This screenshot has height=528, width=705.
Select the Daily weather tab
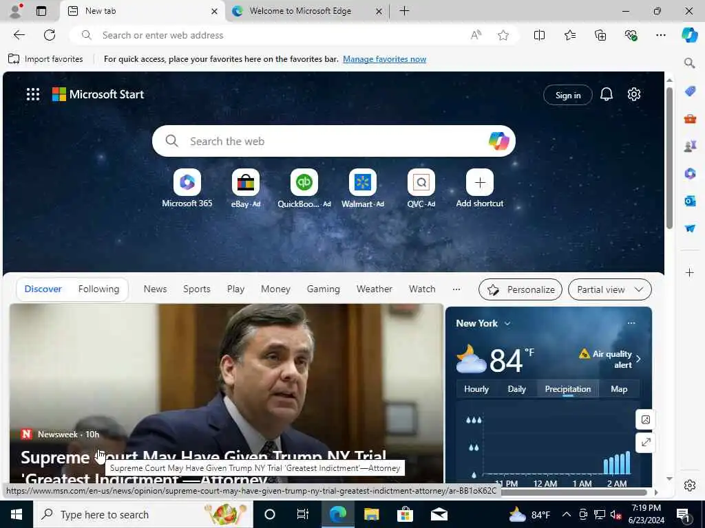point(516,389)
